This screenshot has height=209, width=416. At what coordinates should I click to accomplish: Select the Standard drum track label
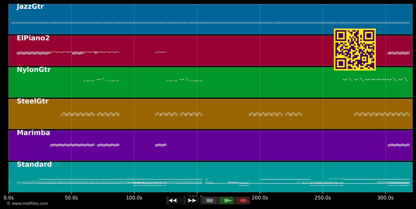click(34, 165)
